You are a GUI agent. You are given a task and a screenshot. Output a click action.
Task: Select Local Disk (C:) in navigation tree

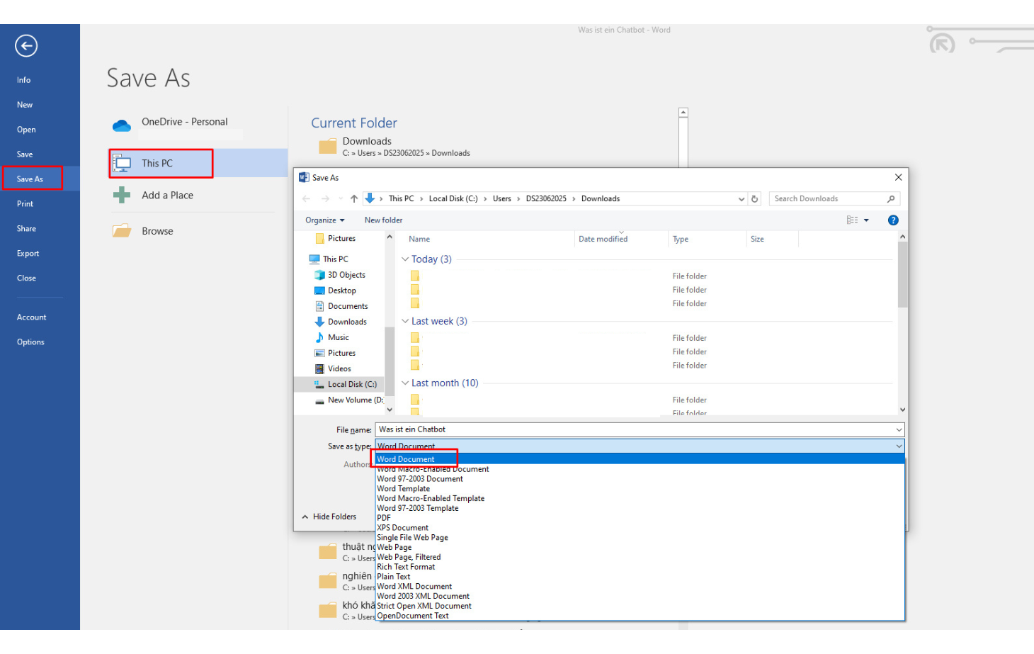click(351, 384)
